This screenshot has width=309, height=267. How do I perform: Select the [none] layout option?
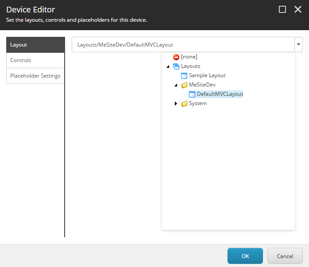coord(189,57)
